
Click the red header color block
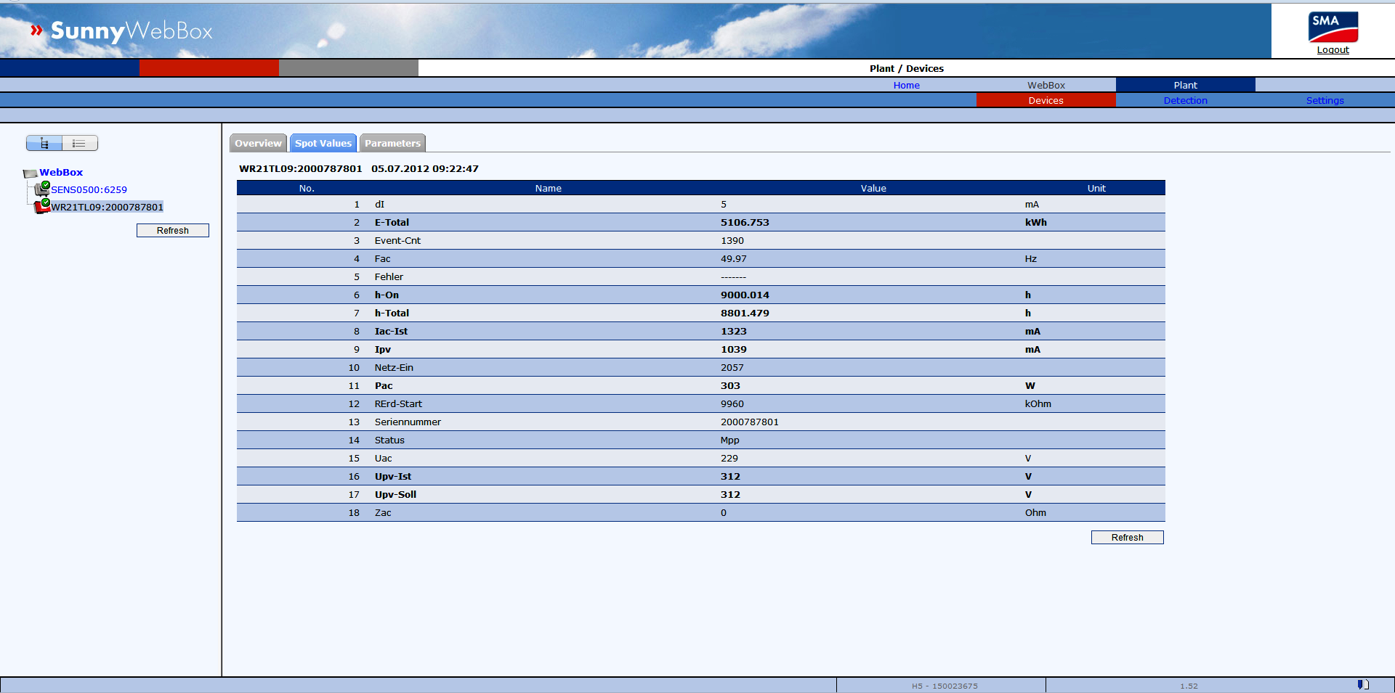coord(209,67)
